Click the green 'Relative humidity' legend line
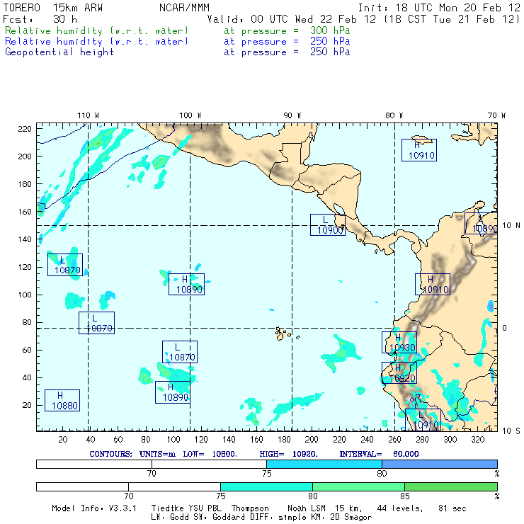Viewport: 524px width, 524px height. click(177, 30)
